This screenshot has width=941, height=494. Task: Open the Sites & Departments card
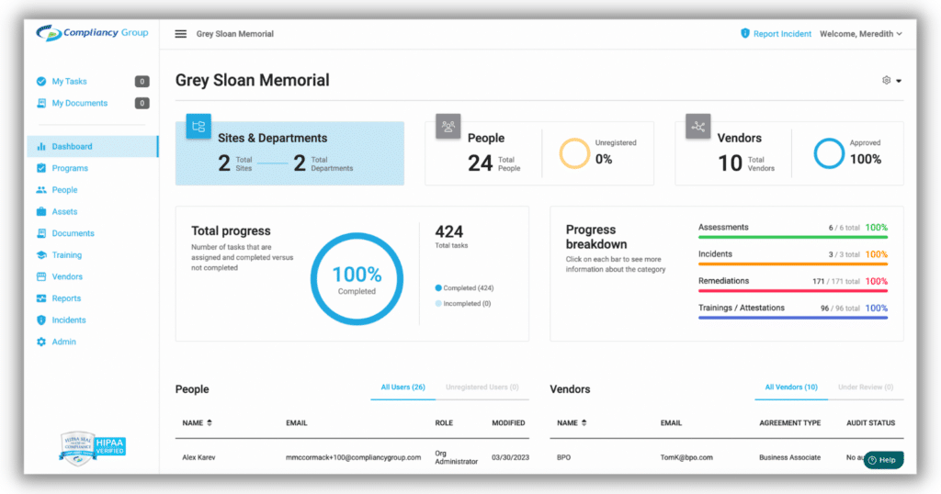pyautogui.click(x=289, y=153)
